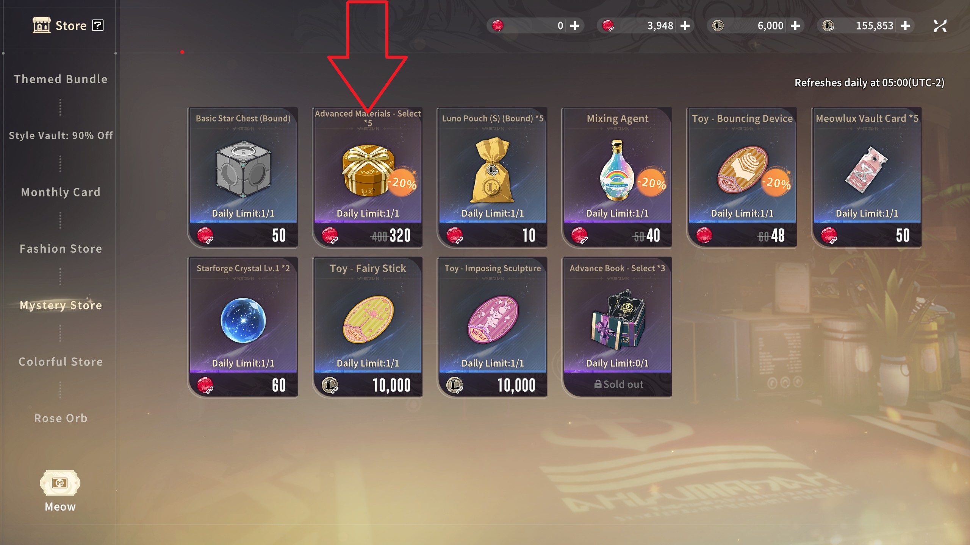Viewport: 970px width, 545px height.
Task: Buy Starforge Crystal Lv.1 for 60
Action: click(243, 385)
